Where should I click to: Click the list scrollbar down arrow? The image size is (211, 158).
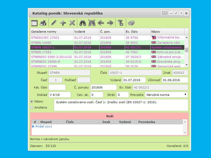(186, 65)
